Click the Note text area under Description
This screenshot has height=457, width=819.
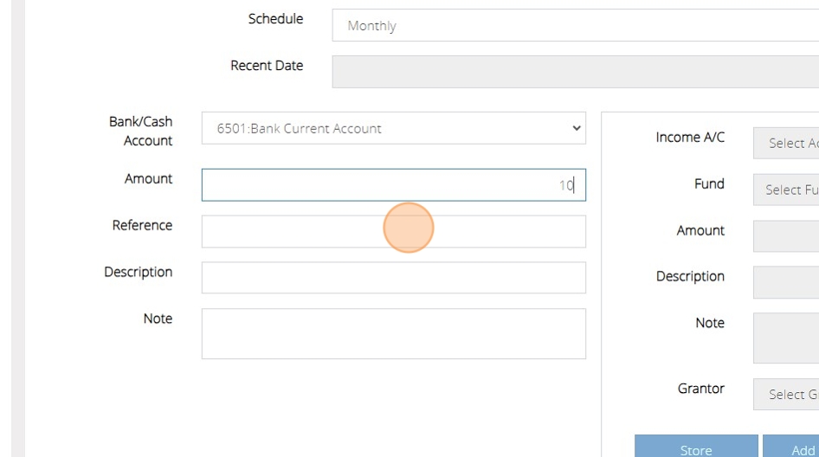(393, 333)
